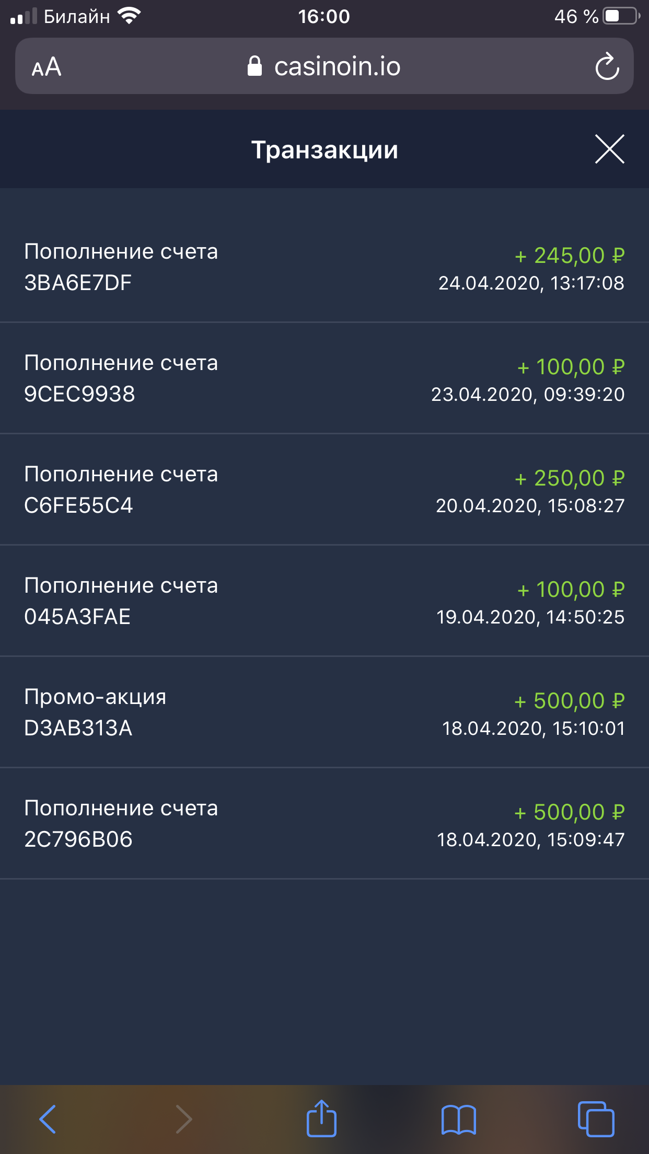
Task: Tap the Safari forward arrow
Action: [183, 1119]
